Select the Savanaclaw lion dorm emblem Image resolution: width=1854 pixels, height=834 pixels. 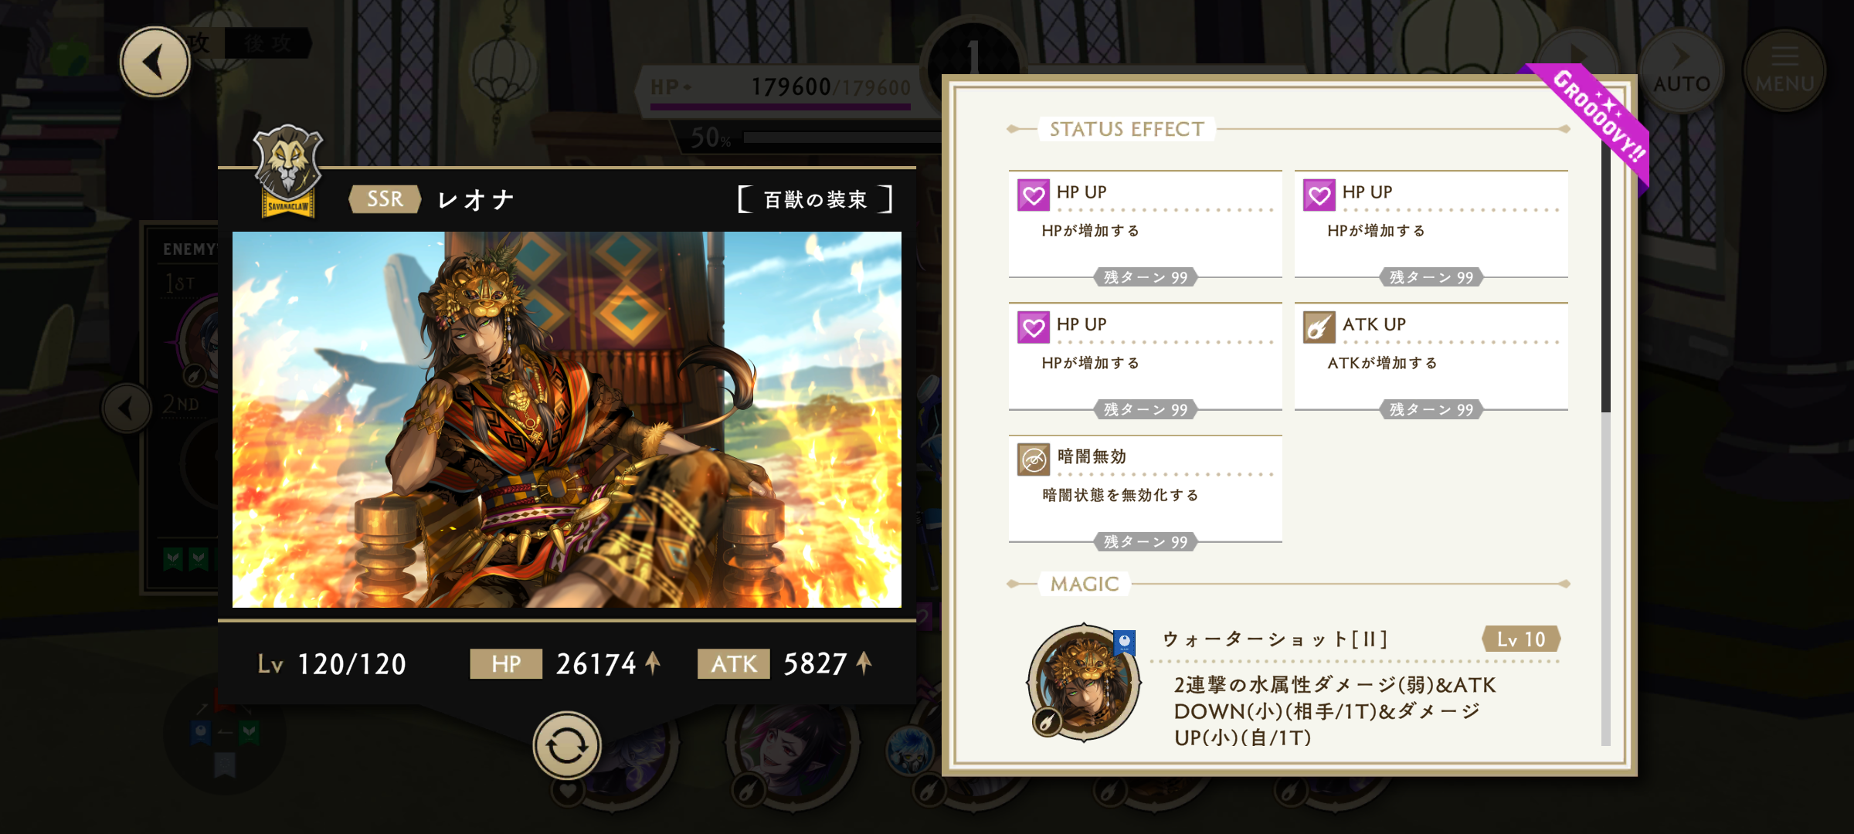[288, 171]
